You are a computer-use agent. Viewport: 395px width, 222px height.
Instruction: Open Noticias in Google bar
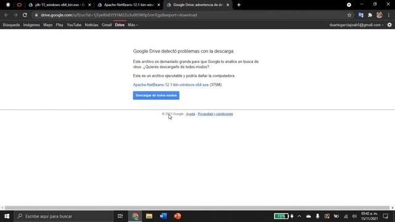(x=91, y=25)
